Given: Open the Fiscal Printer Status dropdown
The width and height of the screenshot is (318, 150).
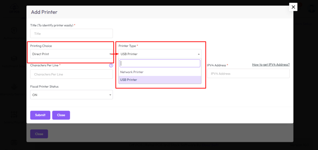Looking at the screenshot, I should coord(71,95).
